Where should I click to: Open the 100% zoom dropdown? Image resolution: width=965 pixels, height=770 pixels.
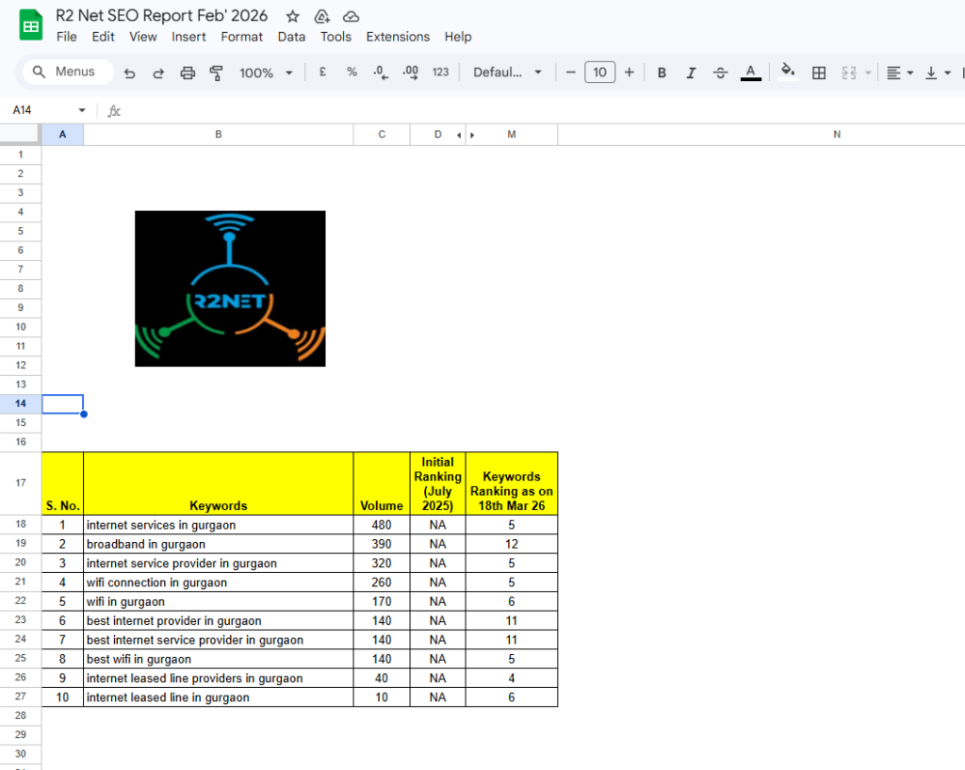(266, 73)
